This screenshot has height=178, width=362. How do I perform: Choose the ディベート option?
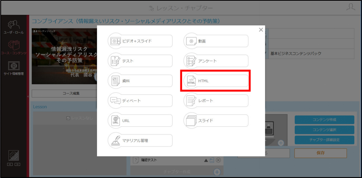[x=140, y=101]
